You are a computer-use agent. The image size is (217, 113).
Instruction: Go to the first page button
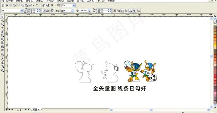pyautogui.click(x=9, y=110)
